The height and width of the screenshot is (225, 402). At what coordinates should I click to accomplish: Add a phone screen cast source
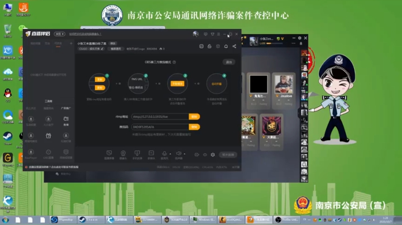pyautogui.click(x=137, y=155)
